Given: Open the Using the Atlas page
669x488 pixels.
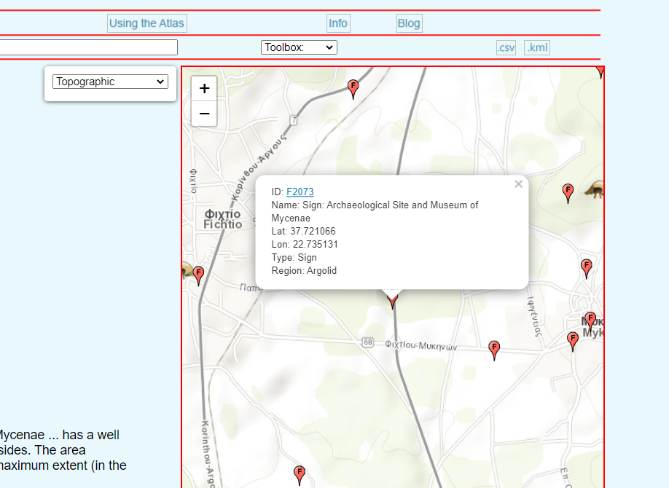Looking at the screenshot, I should (146, 23).
